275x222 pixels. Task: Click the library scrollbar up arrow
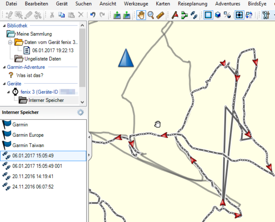[x=82, y=26]
